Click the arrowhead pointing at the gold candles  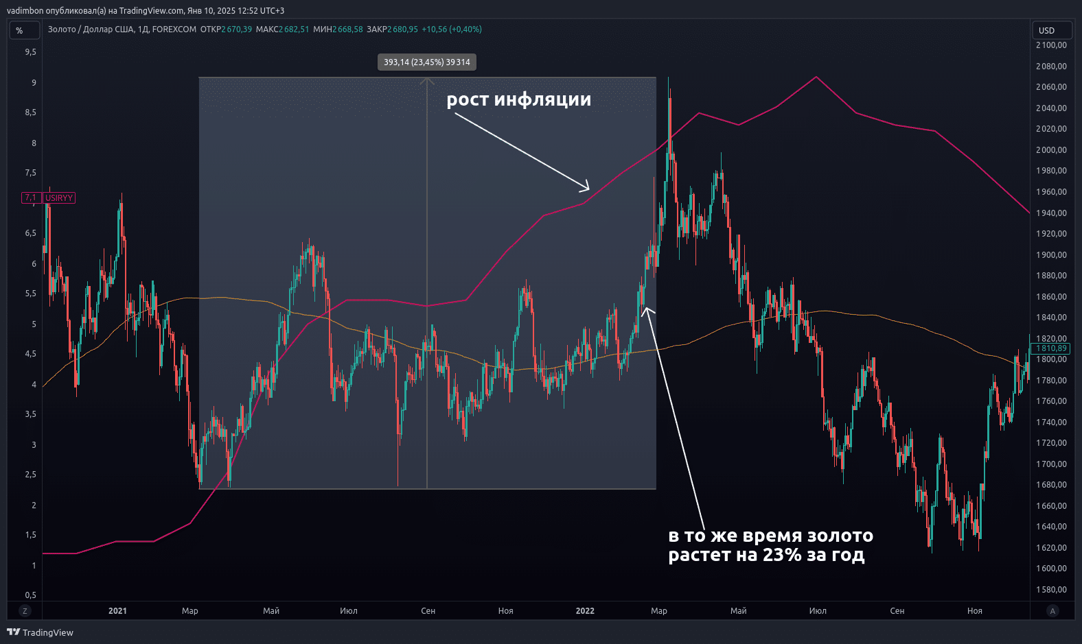(646, 310)
